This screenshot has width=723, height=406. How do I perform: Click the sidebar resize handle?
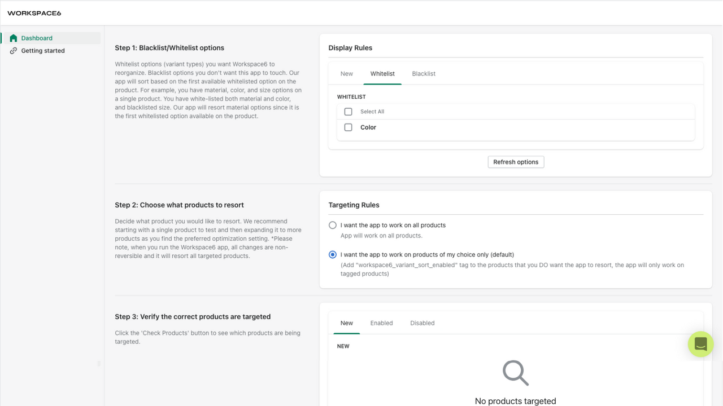pos(99,364)
